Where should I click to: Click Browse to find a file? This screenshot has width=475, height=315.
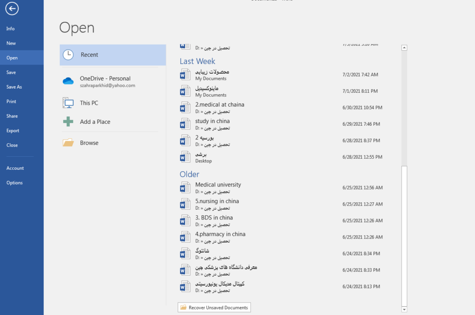pos(113,143)
